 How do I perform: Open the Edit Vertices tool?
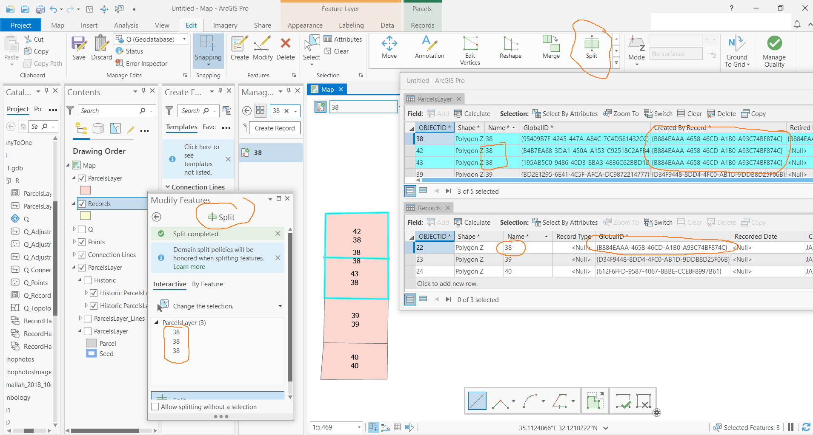coord(470,50)
